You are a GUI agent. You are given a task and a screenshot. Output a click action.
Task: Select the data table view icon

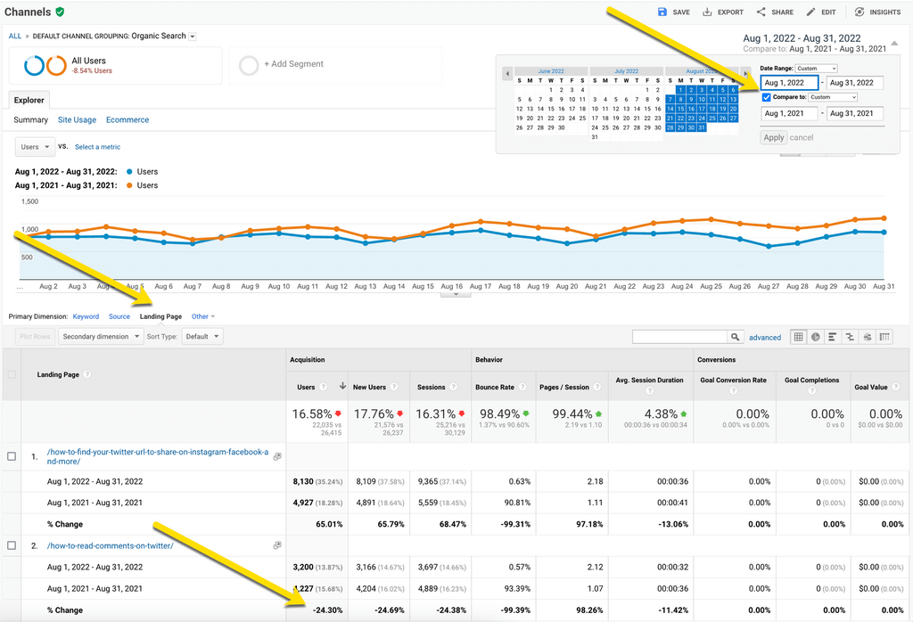(798, 337)
